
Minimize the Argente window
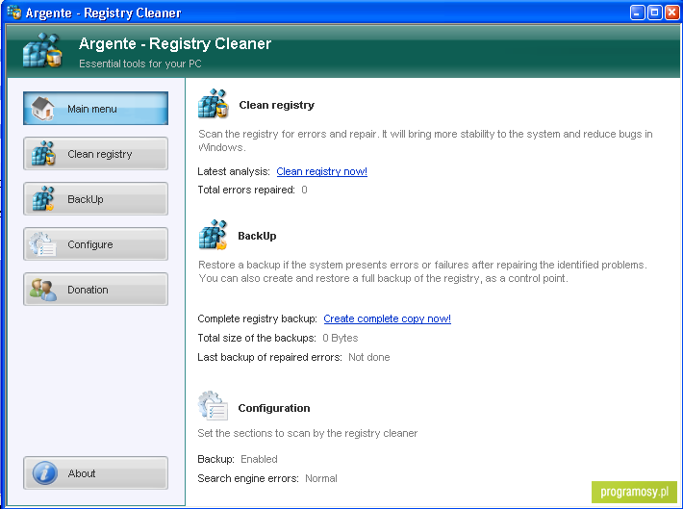(637, 13)
